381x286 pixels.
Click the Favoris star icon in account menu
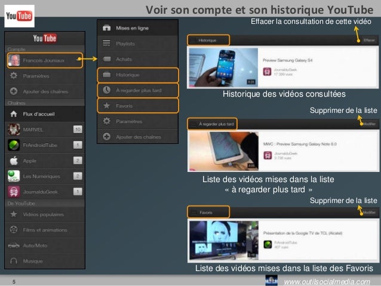[106, 106]
